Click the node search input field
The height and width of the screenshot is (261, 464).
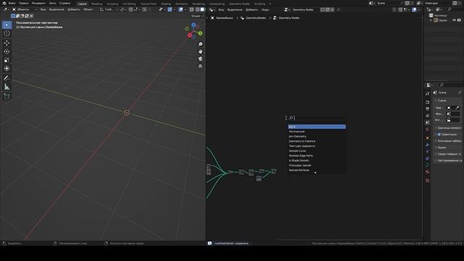(x=317, y=117)
